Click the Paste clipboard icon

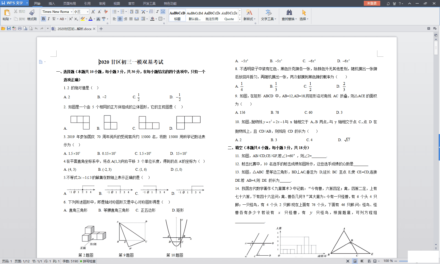[x=7, y=12]
